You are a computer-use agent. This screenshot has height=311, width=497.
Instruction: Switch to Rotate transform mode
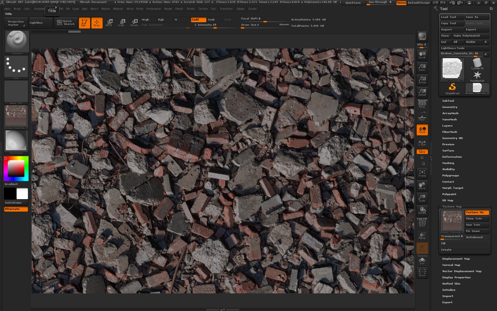(134, 23)
